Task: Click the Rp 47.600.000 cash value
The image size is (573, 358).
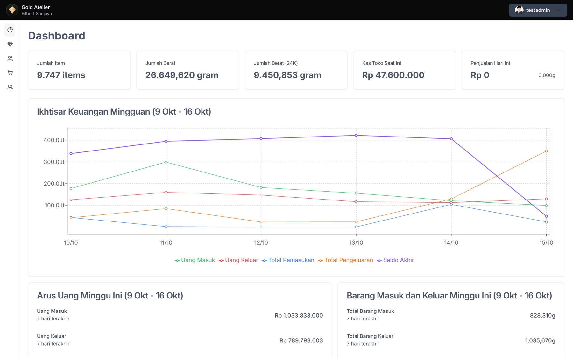Action: point(393,75)
